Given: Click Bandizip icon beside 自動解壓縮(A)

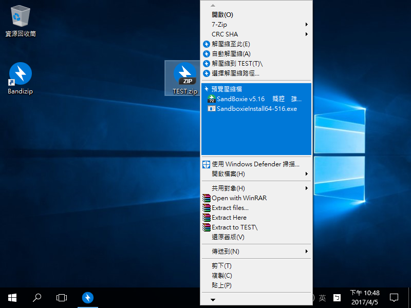Looking at the screenshot, I should [x=207, y=54].
